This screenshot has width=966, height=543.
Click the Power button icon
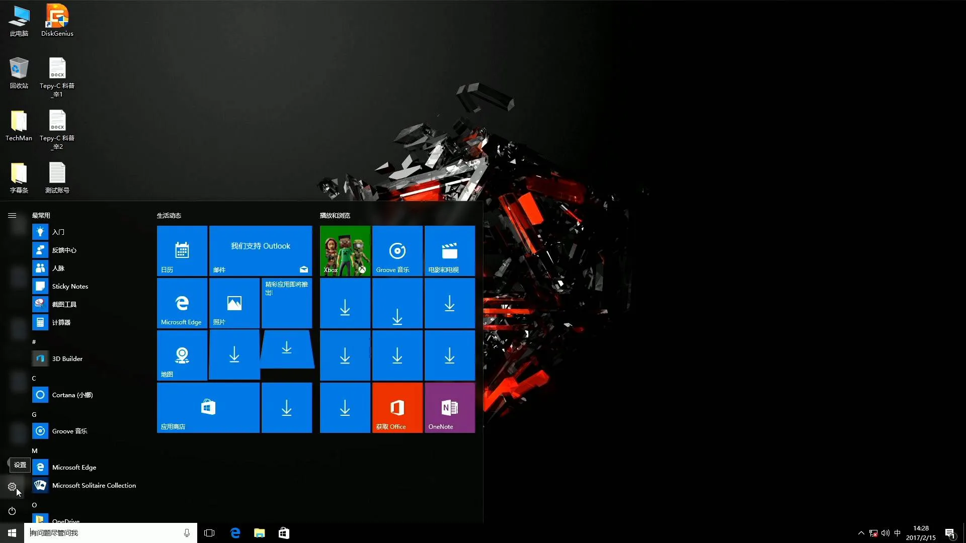pyautogui.click(x=12, y=511)
